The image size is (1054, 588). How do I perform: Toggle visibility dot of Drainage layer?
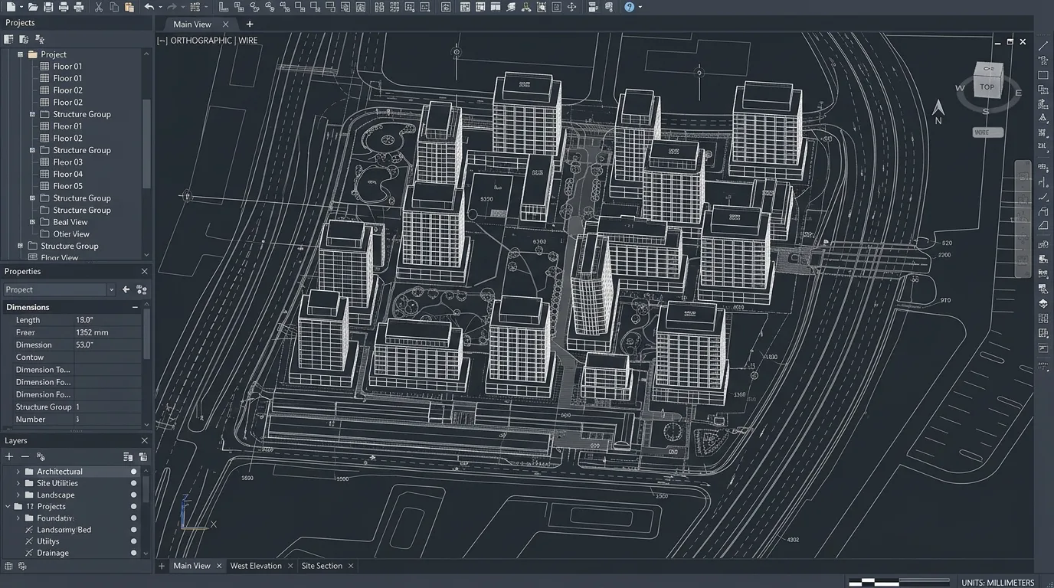(133, 553)
